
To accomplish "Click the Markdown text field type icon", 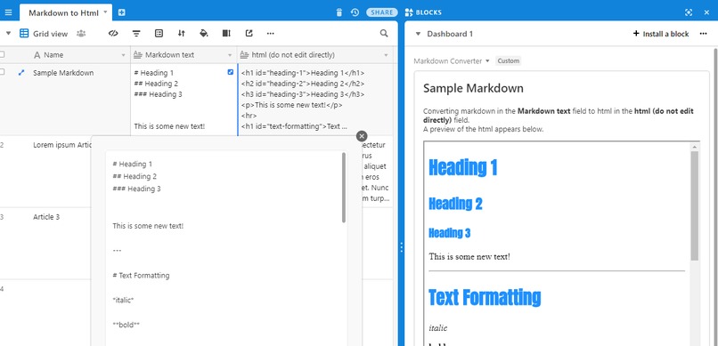I will pyautogui.click(x=138, y=55).
